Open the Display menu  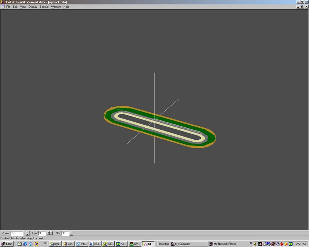33,7
